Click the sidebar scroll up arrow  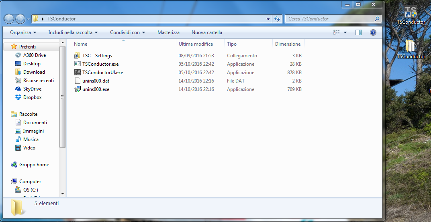point(63,42)
